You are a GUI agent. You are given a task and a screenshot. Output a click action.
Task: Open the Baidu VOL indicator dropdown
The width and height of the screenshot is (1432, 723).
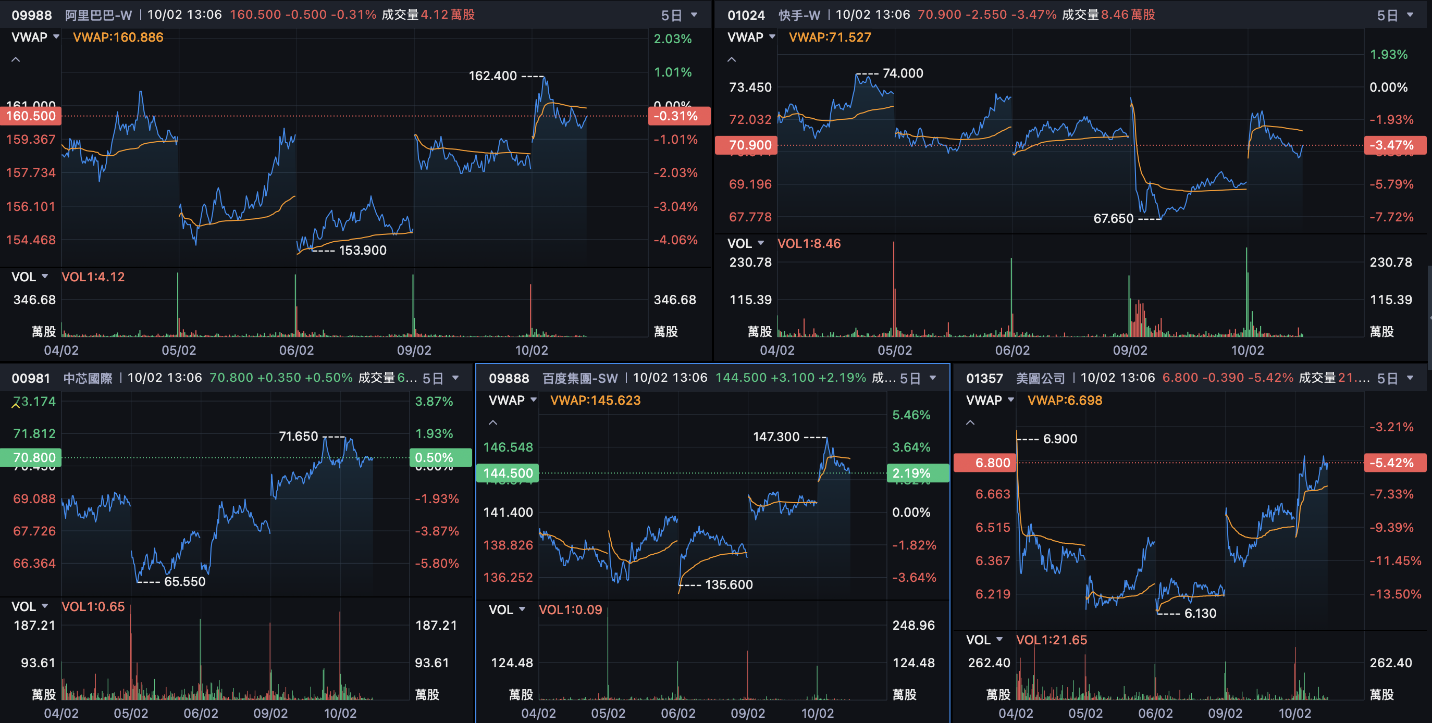pyautogui.click(x=507, y=609)
